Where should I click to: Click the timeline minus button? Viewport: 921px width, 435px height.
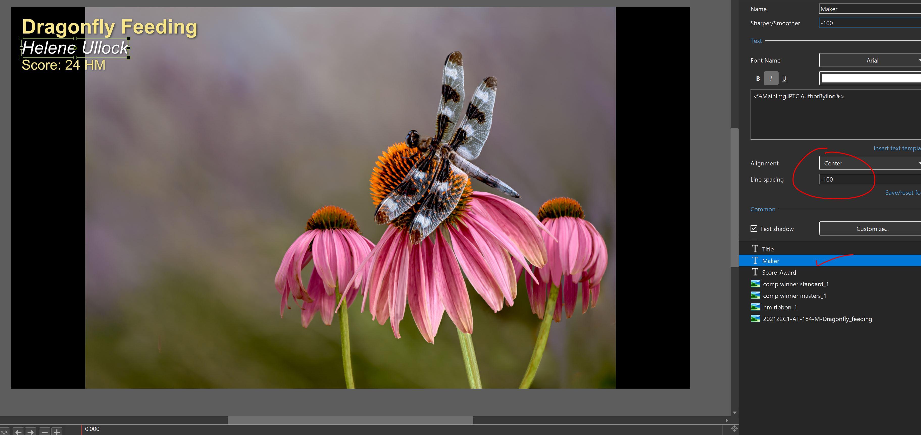(44, 432)
